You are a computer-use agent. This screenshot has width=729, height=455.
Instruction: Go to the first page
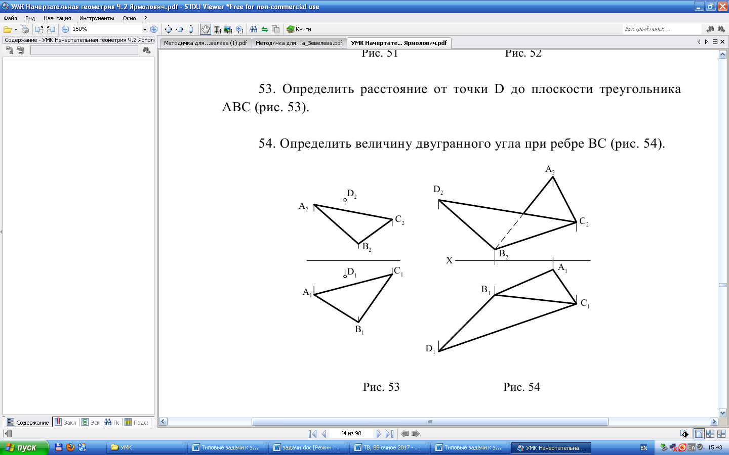click(312, 434)
